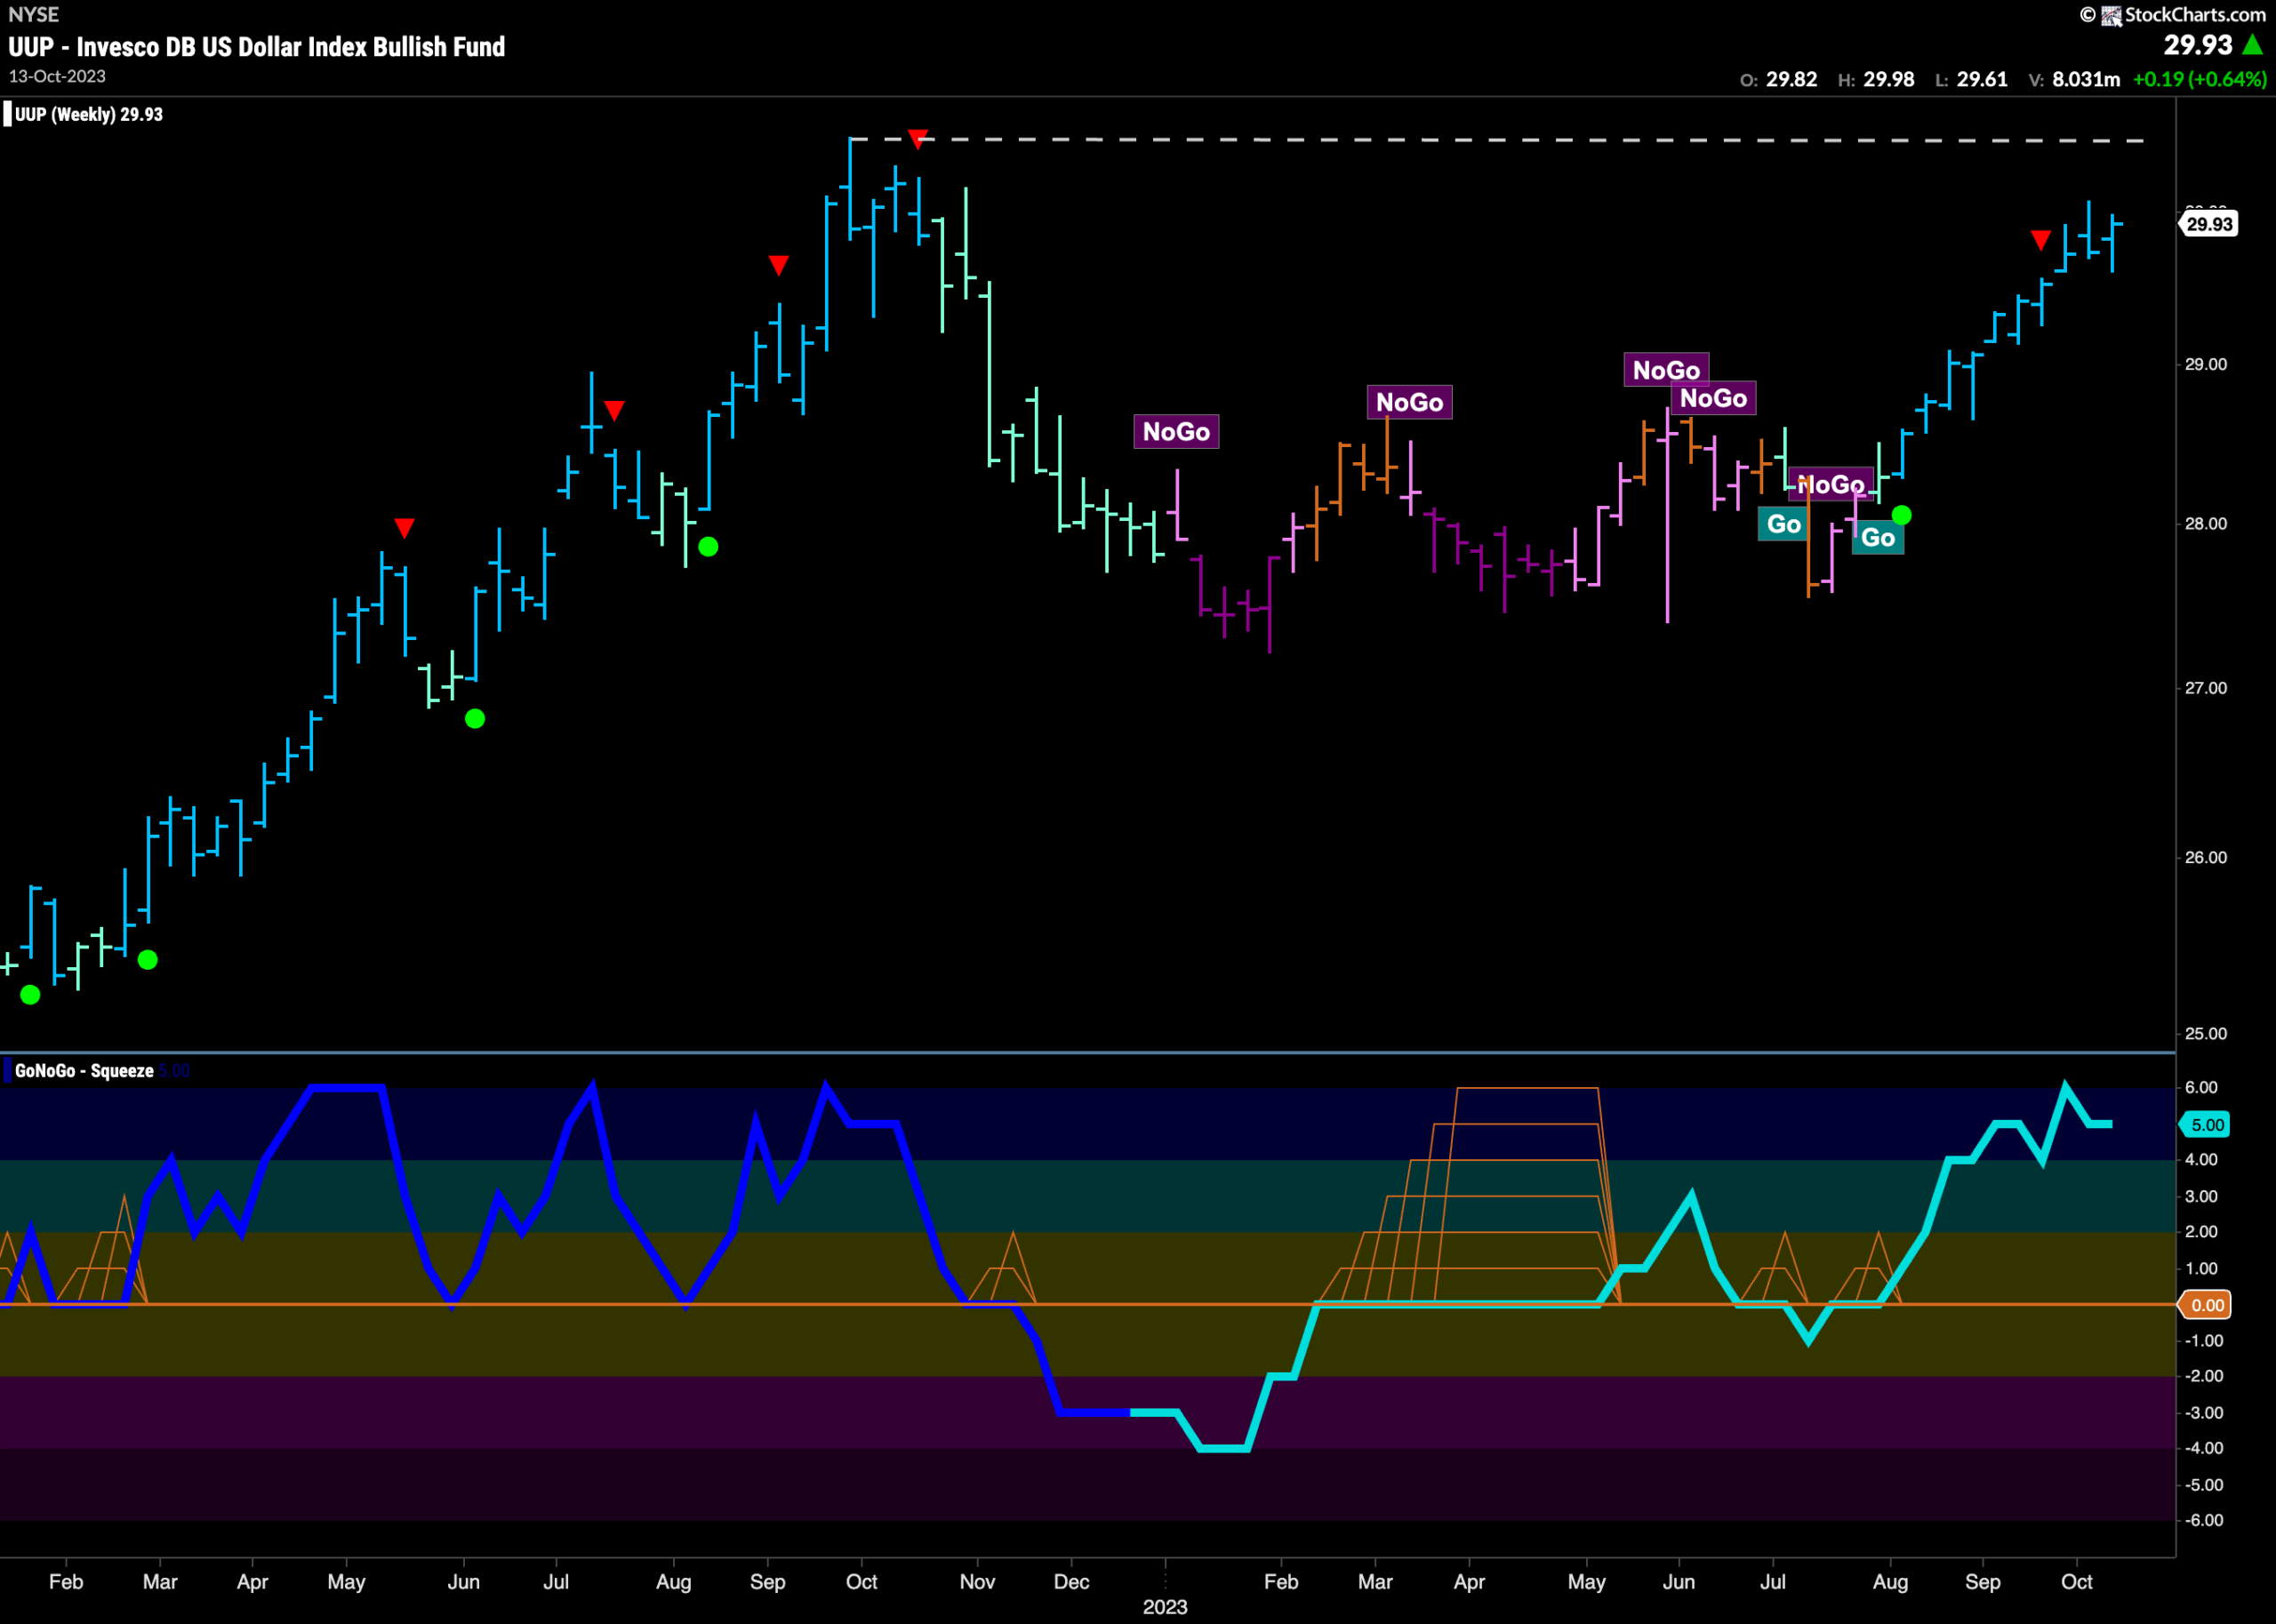
Task: Click the red triangle marker near October 2023
Action: point(2041,240)
